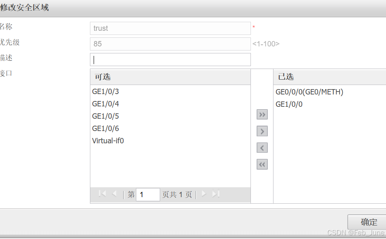The image size is (386, 239).
Task: Click the 可选 column header
Action: point(170,77)
